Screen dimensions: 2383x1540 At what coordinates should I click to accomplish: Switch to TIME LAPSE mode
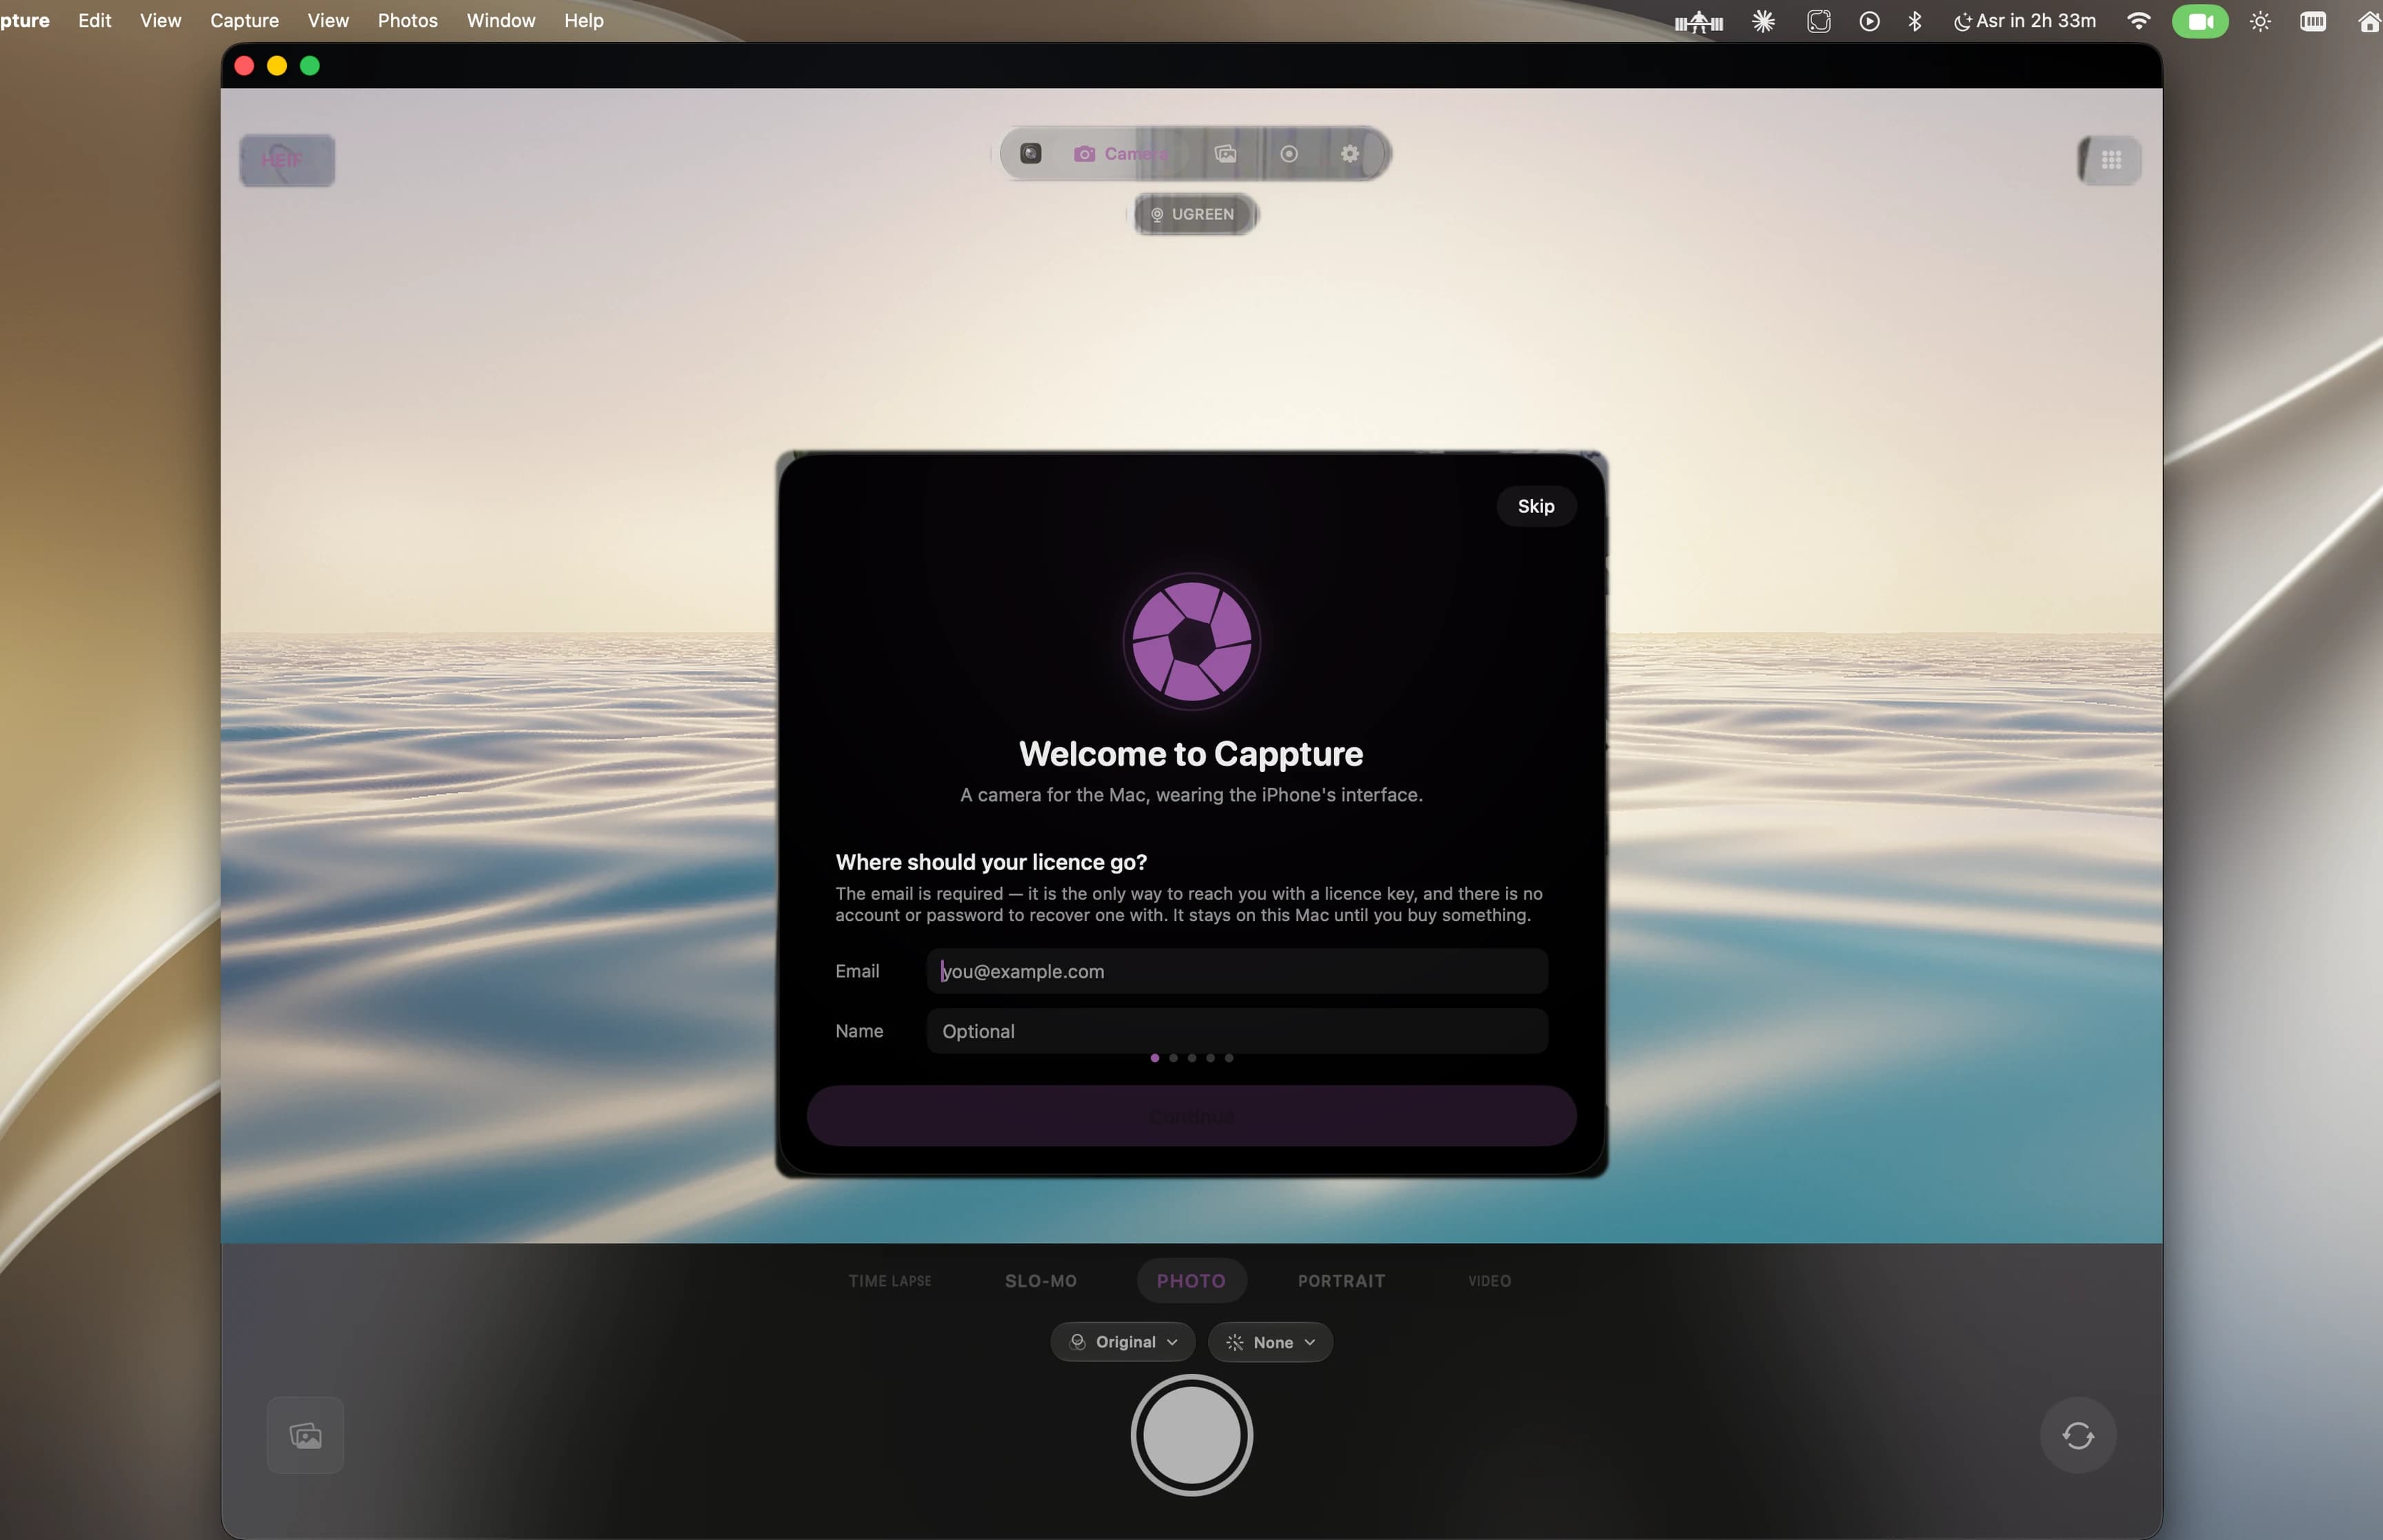click(889, 1281)
